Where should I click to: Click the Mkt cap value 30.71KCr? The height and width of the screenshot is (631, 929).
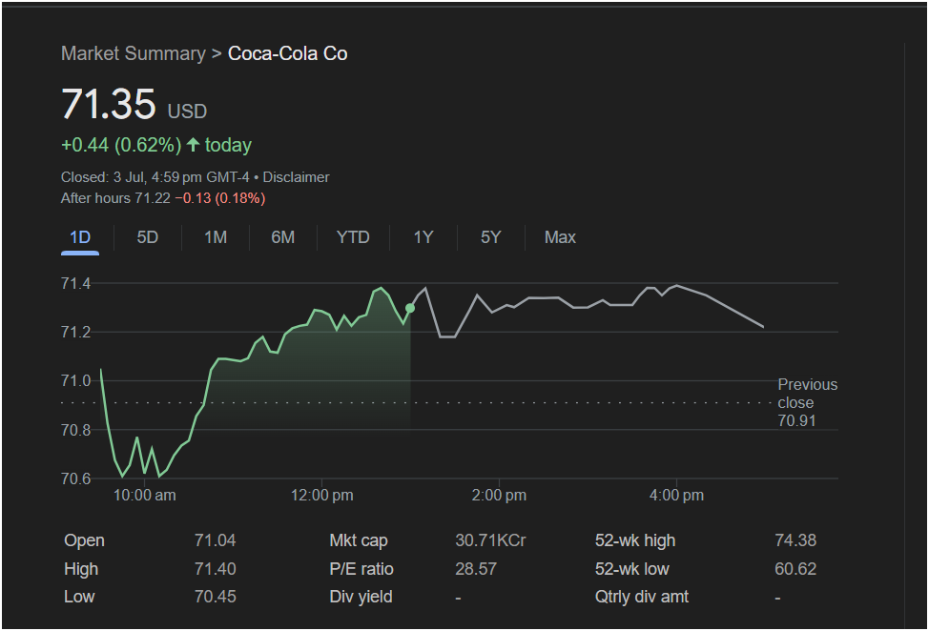[490, 540]
